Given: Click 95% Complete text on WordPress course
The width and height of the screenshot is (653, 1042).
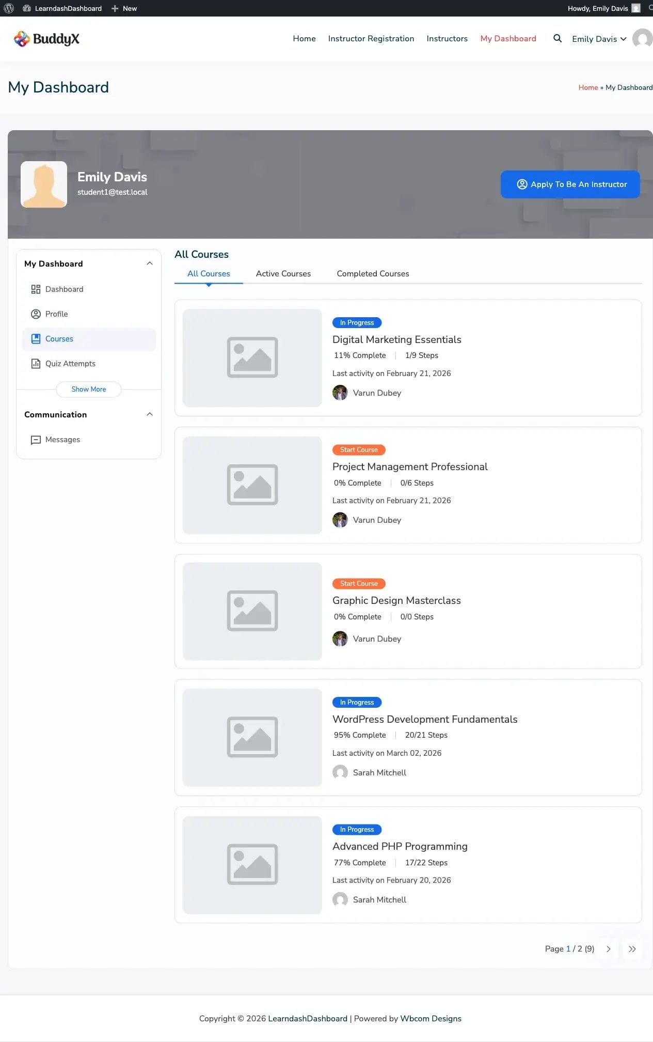Looking at the screenshot, I should click(x=360, y=735).
